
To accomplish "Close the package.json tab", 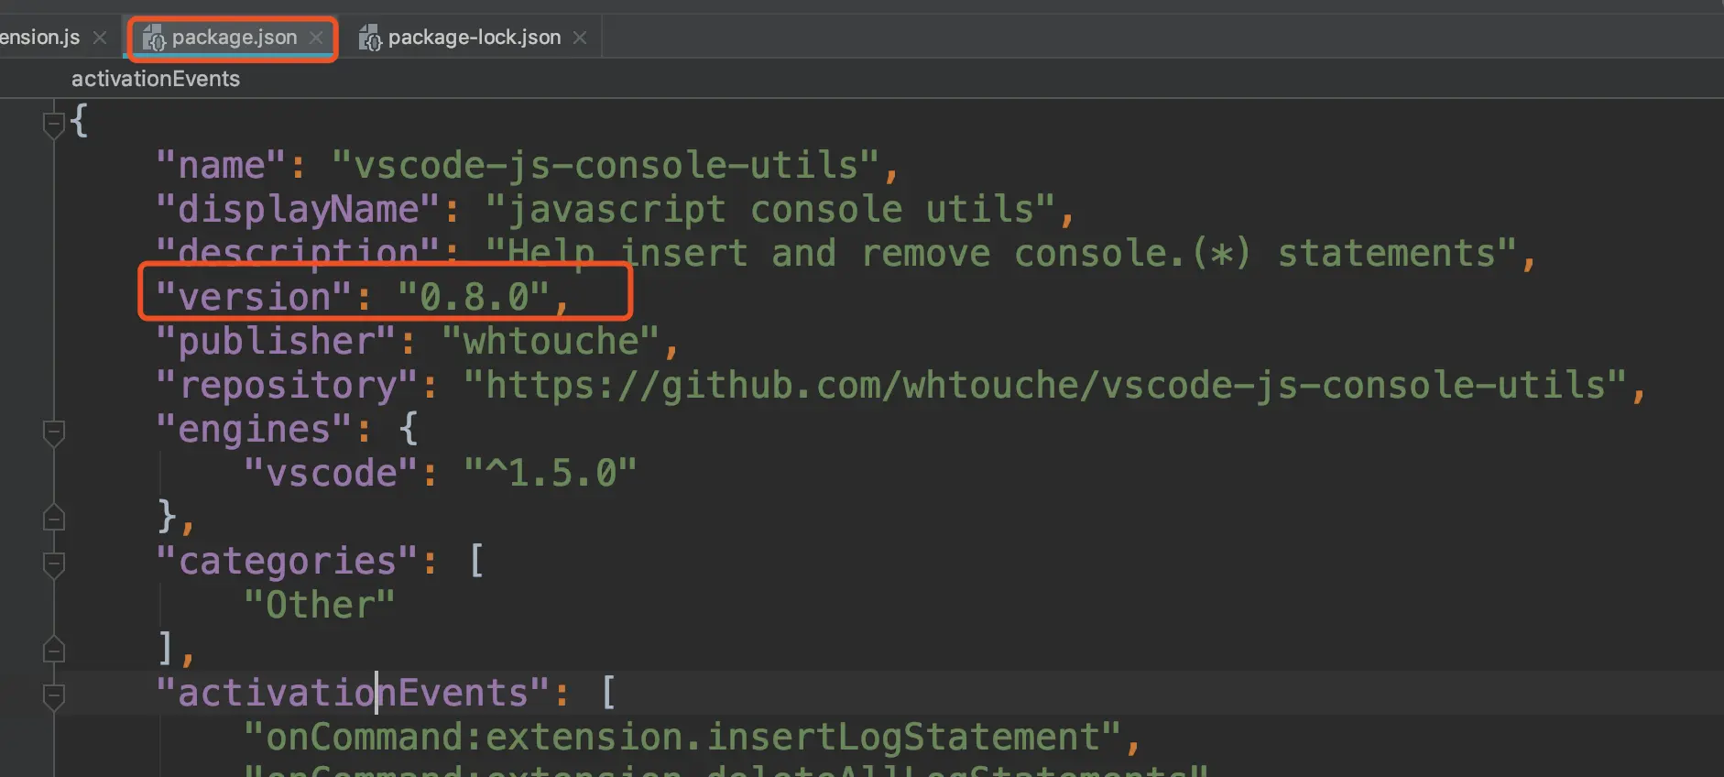I will (316, 38).
